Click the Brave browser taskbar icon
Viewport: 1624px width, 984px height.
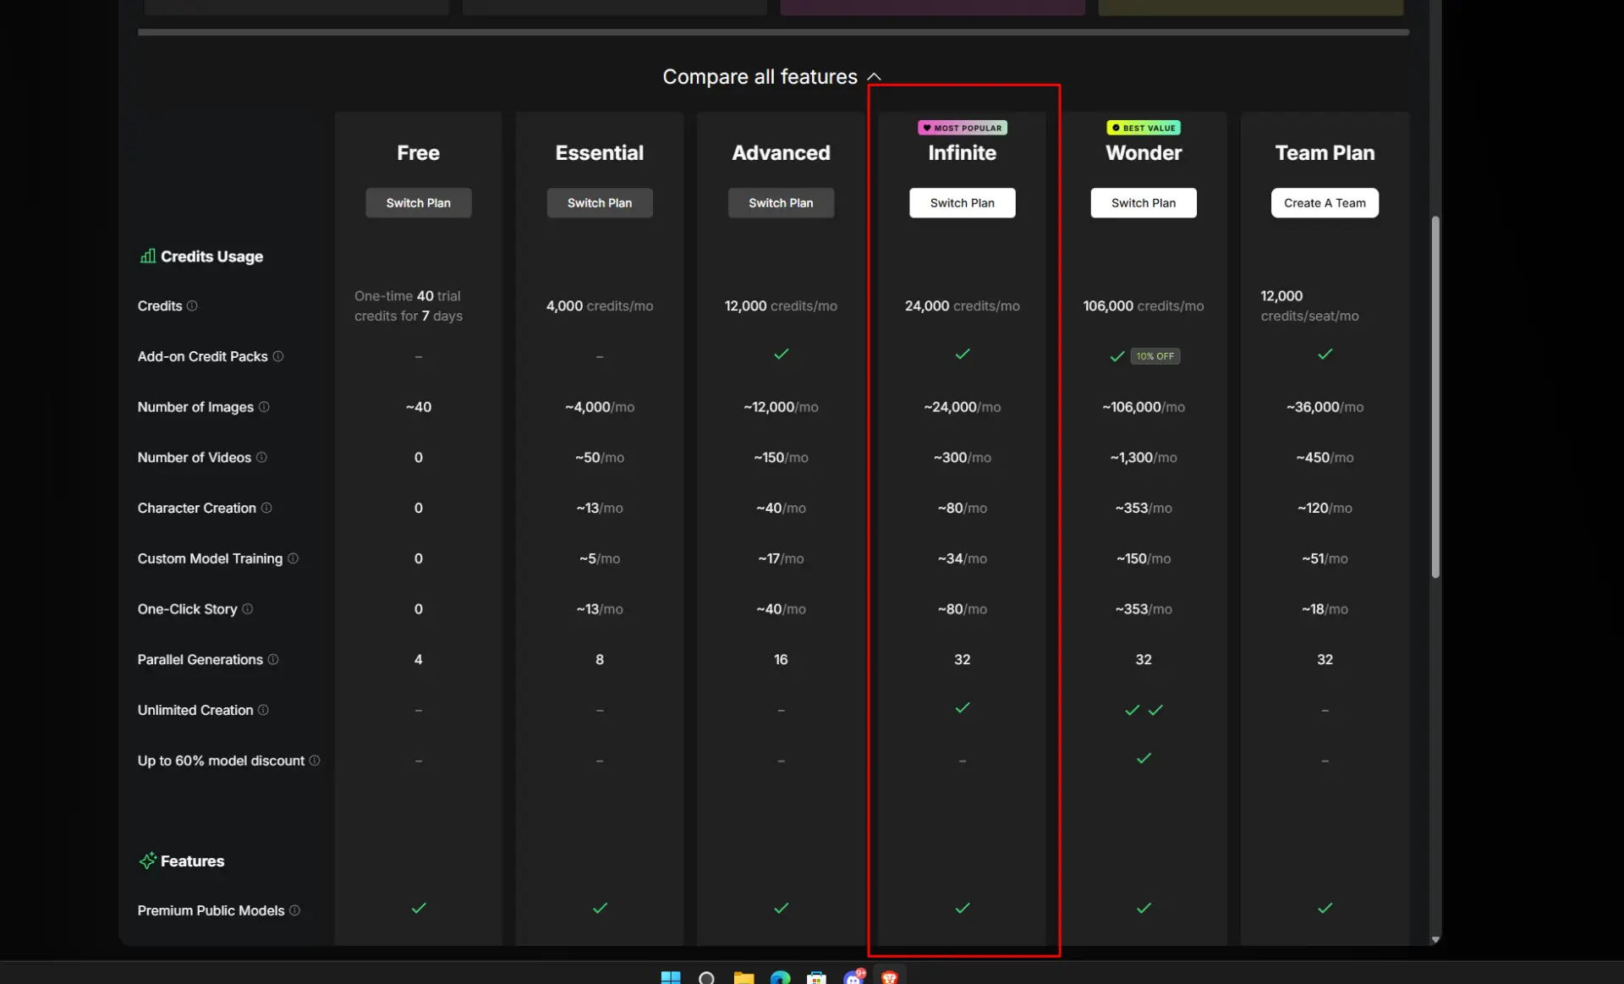(x=890, y=977)
